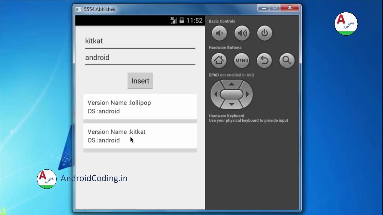Select the kitkat list entry
The width and height of the screenshot is (383, 215).
(140, 136)
